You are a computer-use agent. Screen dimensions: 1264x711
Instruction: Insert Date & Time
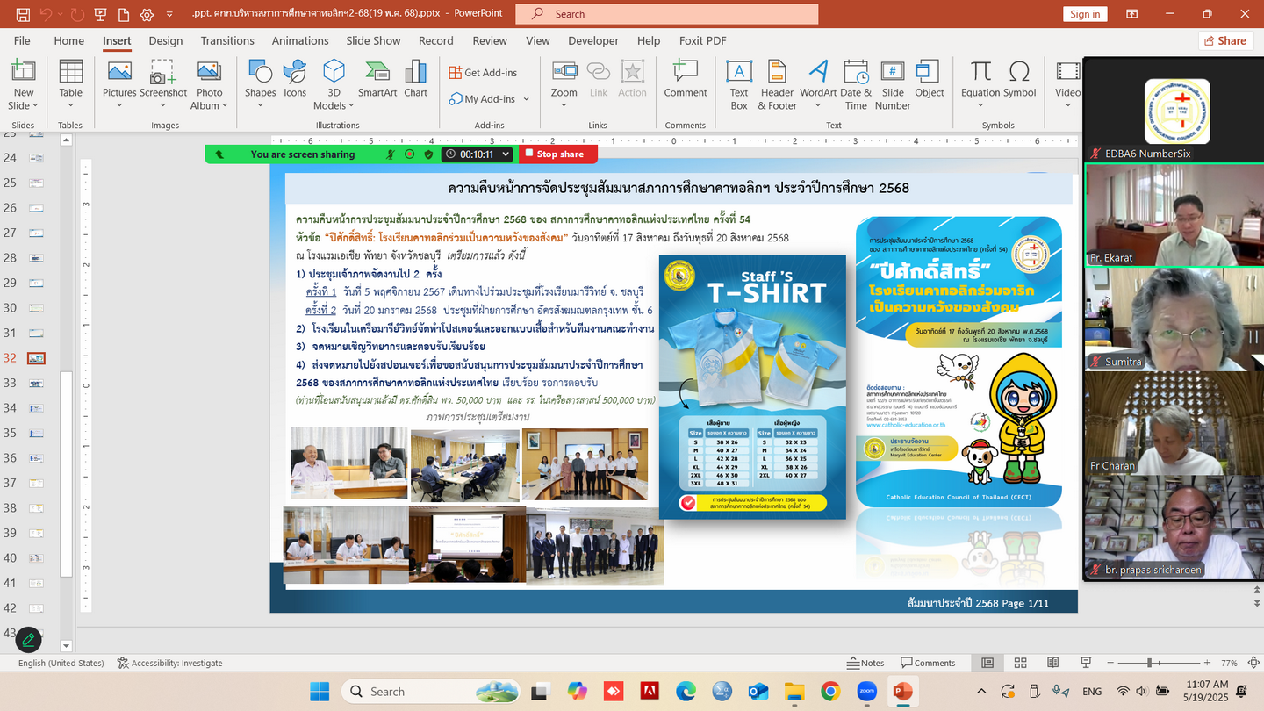[x=856, y=85]
